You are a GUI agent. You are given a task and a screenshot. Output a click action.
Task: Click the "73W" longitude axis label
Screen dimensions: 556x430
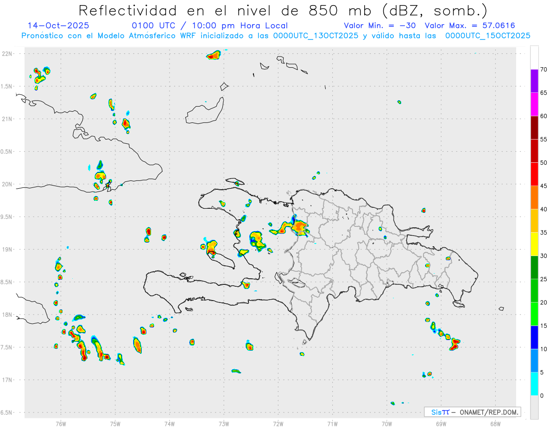coord(224,424)
